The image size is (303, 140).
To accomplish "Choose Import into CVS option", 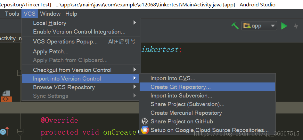I will click(207, 78).
